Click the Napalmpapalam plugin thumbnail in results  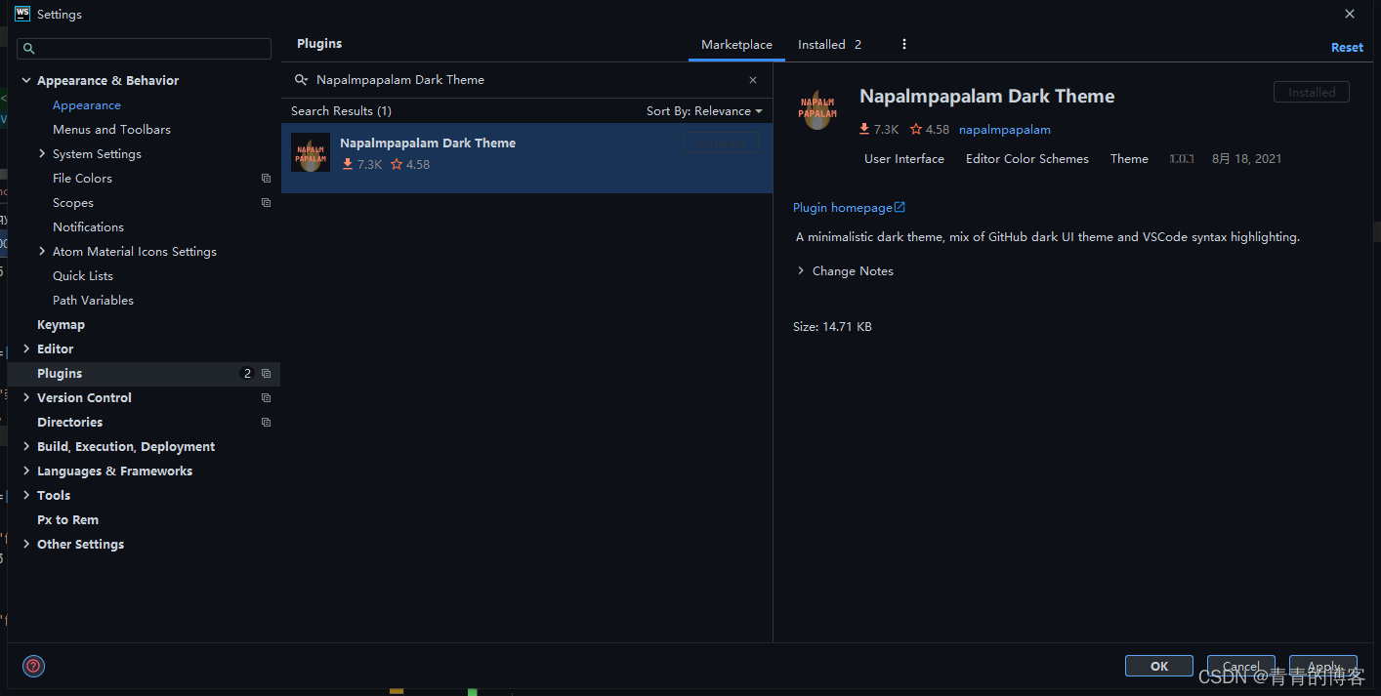click(x=311, y=153)
